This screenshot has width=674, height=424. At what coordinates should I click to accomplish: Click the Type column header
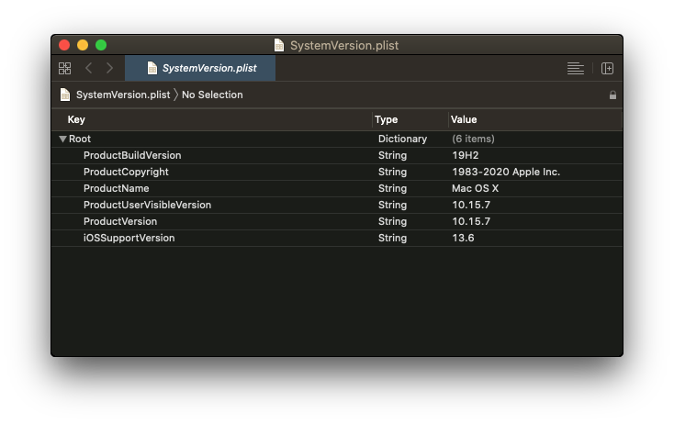pos(387,119)
